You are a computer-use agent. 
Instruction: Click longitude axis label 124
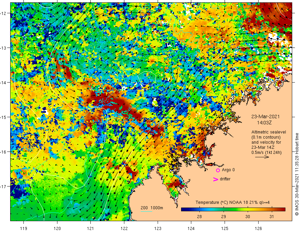191,228
